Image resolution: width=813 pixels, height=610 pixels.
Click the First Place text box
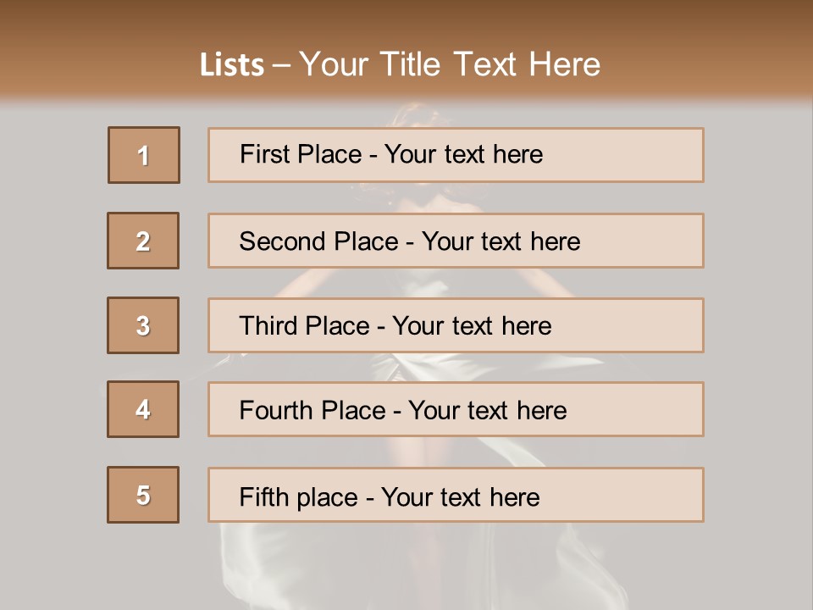tap(456, 155)
